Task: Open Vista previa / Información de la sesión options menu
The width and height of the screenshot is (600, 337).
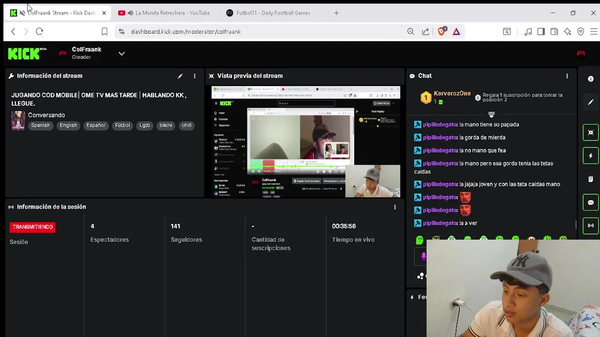Action: pyautogui.click(x=395, y=207)
